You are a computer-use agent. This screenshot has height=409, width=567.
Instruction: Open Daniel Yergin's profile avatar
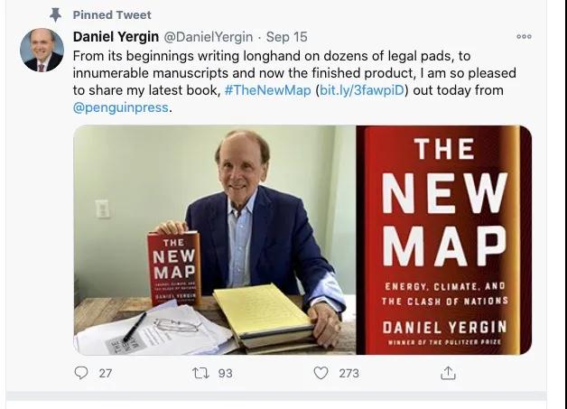[x=42, y=51]
